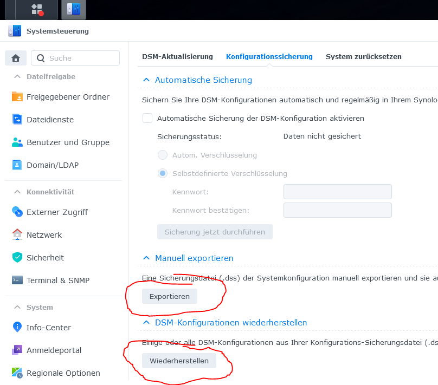Screen dimensions: 438x385
Task: Open the DSM main menu icon in taskbar
Action: 37,10
